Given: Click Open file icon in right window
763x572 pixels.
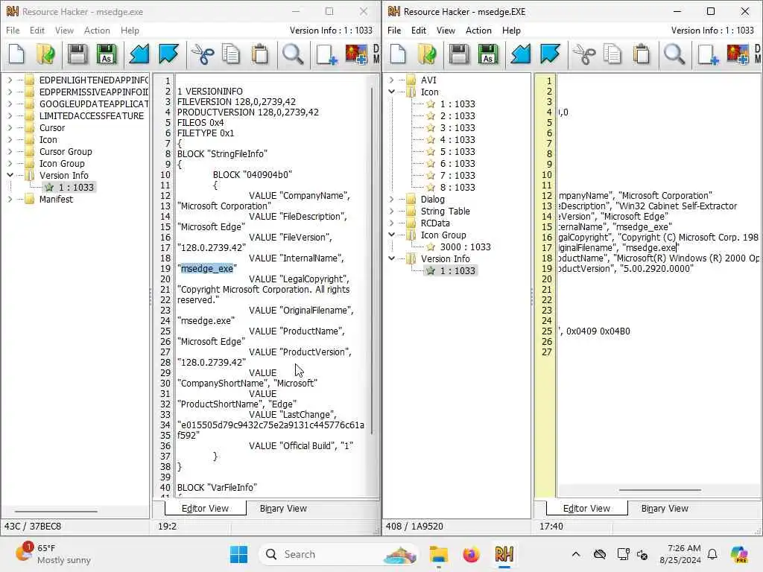Looking at the screenshot, I should [427, 54].
